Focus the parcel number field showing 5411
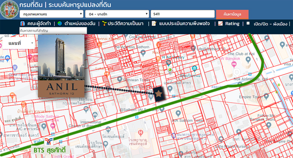This screenshot has height=158, width=293. (x=183, y=14)
